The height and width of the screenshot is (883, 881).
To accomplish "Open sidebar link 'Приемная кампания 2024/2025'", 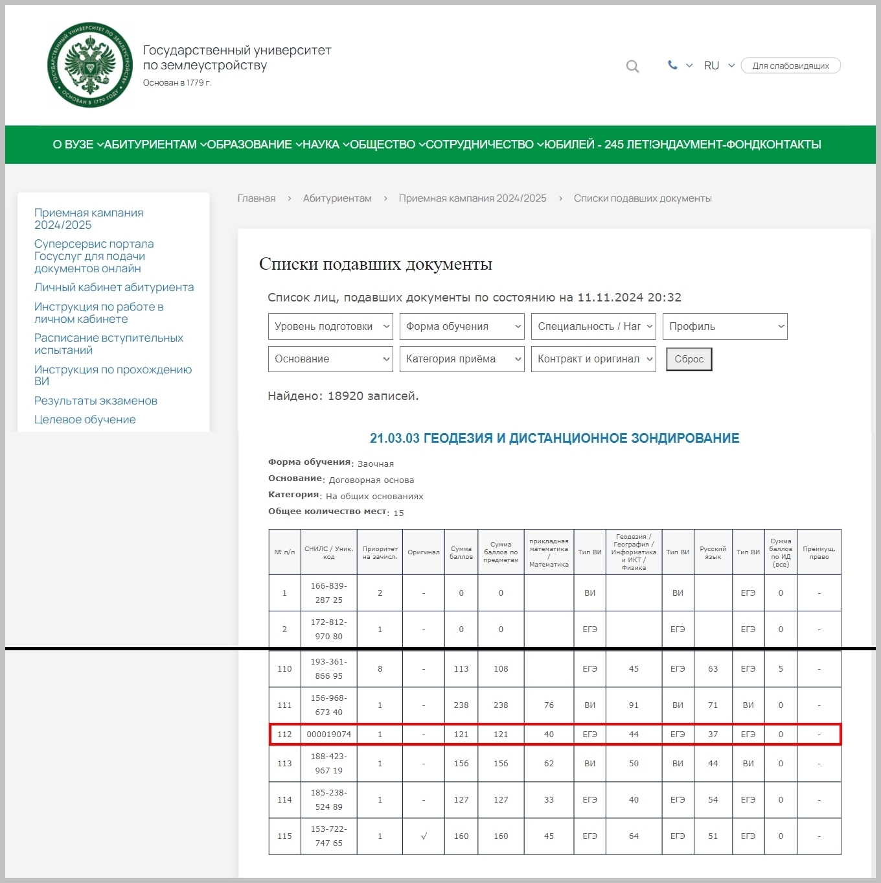I will coord(89,218).
